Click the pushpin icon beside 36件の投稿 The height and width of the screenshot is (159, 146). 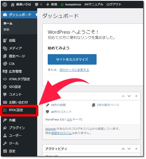coord(47,105)
